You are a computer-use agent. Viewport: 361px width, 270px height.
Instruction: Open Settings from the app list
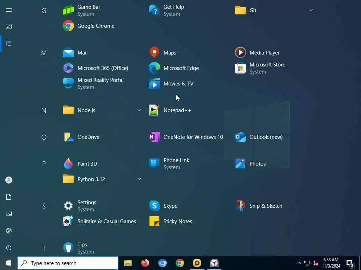click(x=80, y=206)
